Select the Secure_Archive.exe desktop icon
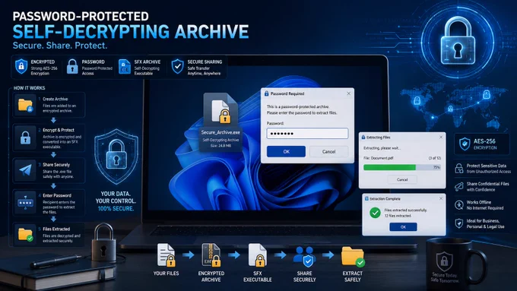This screenshot has width=517, height=291. point(220,122)
